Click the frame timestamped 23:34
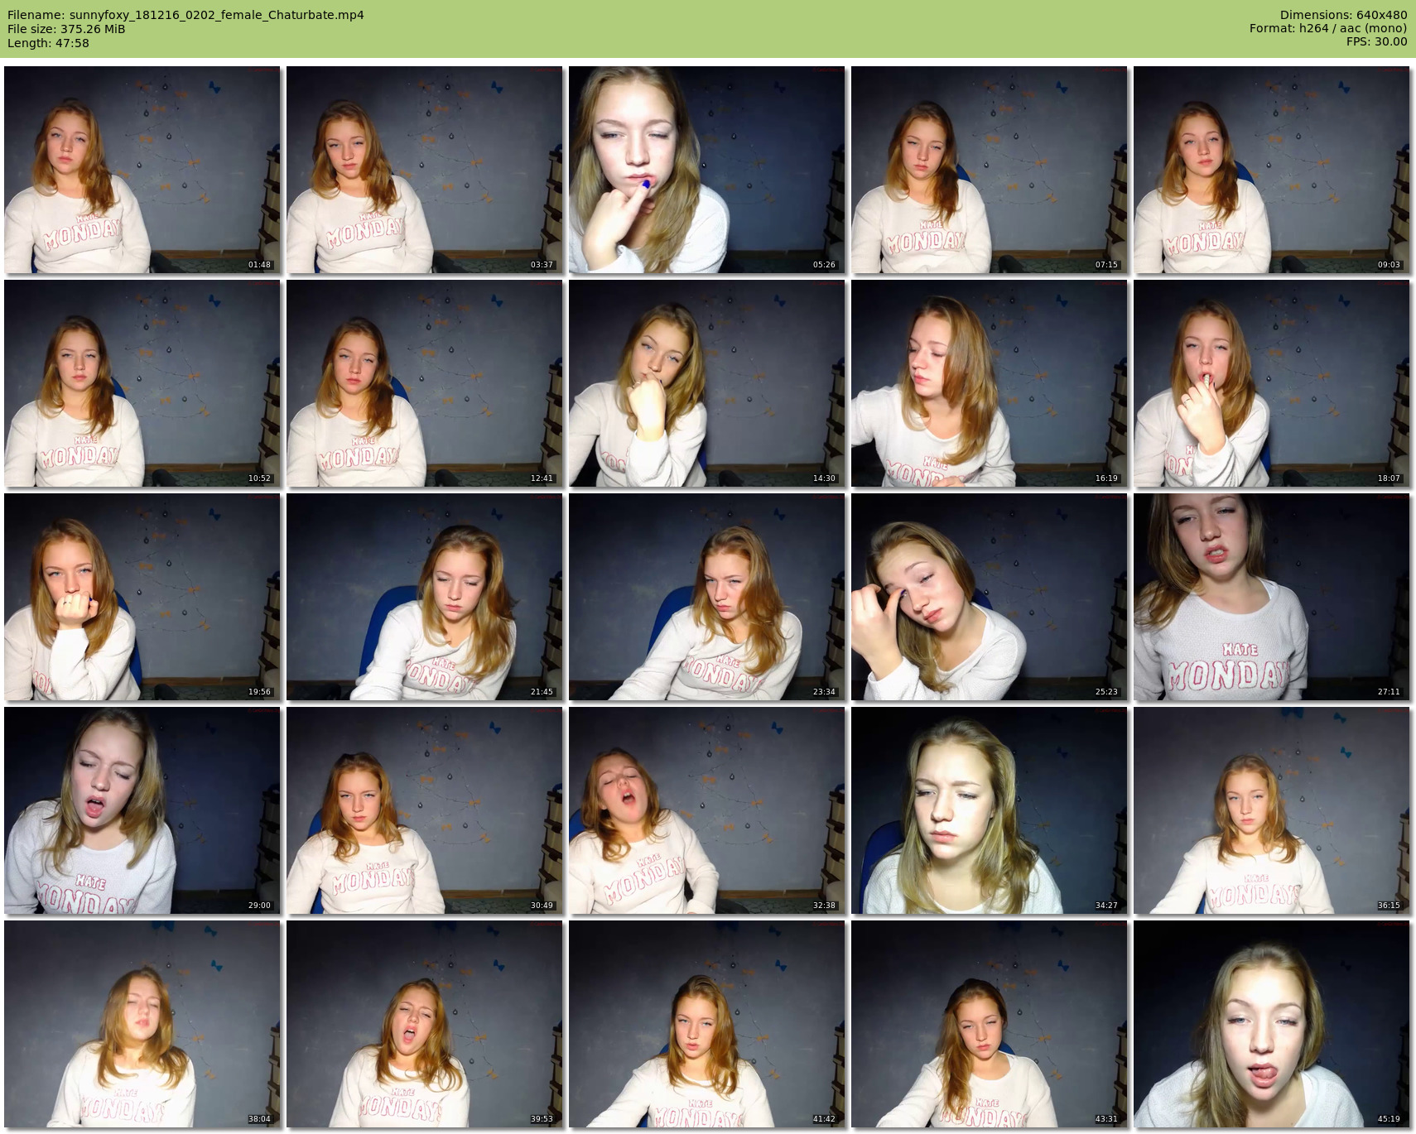Image resolution: width=1416 pixels, height=1134 pixels. tap(707, 597)
